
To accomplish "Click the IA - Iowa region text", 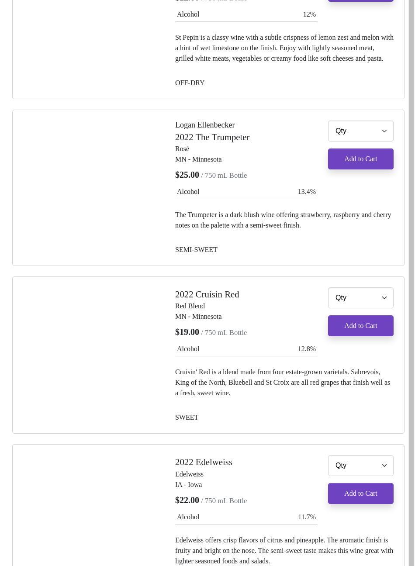I will pos(188,485).
